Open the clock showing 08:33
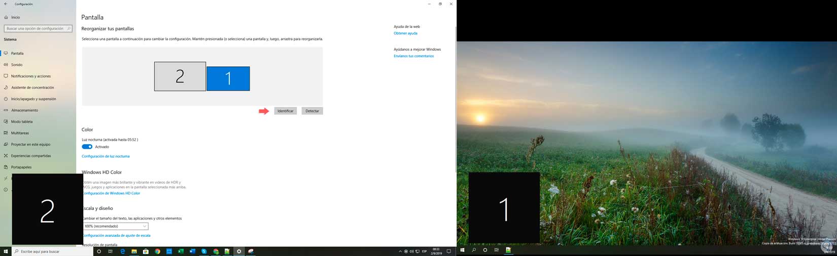Image resolution: width=837 pixels, height=256 pixels. 436,251
